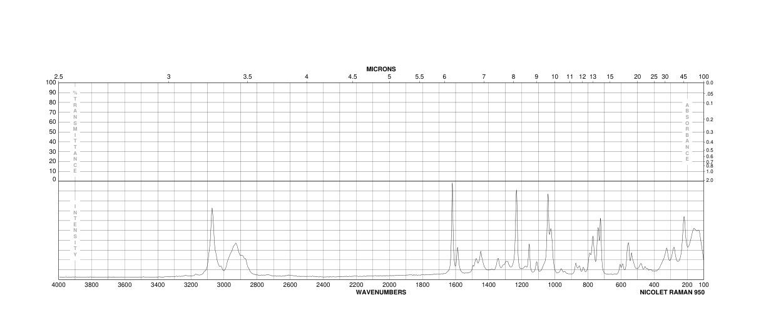Select the 70 transmittance tick label
Screen dimensions: 766x330
coord(52,112)
